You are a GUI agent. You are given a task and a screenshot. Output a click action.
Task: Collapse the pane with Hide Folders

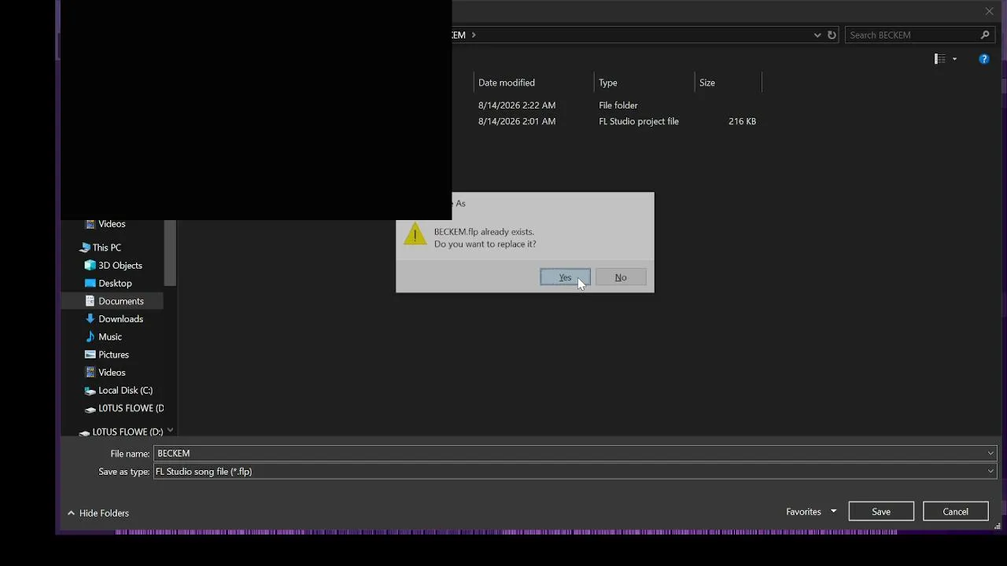coord(98,513)
